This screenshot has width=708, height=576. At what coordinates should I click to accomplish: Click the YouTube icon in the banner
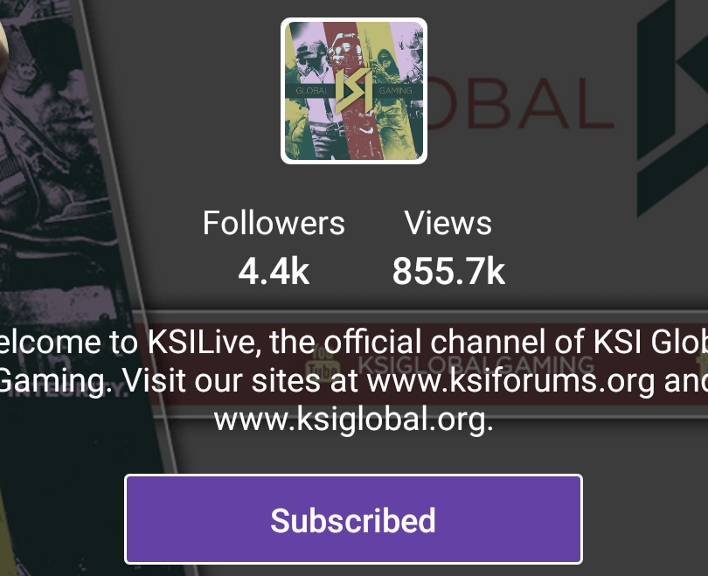pyautogui.click(x=322, y=365)
